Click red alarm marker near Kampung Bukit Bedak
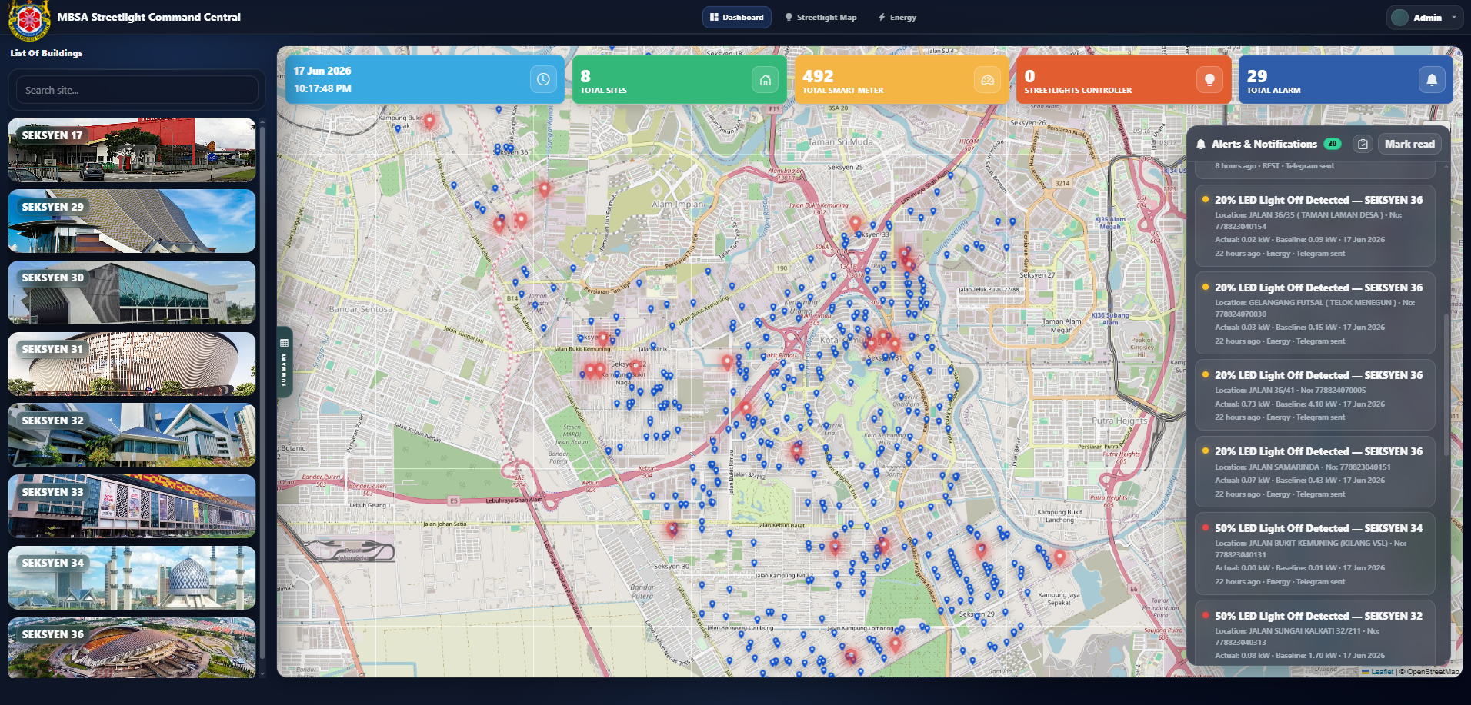This screenshot has width=1471, height=705. [429, 120]
